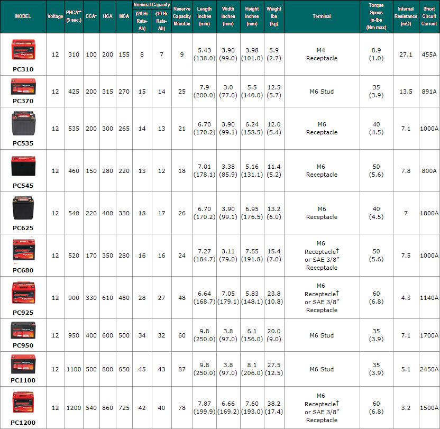Select the Internal Resistance column header
The height and width of the screenshot is (429, 440).
coord(406,16)
